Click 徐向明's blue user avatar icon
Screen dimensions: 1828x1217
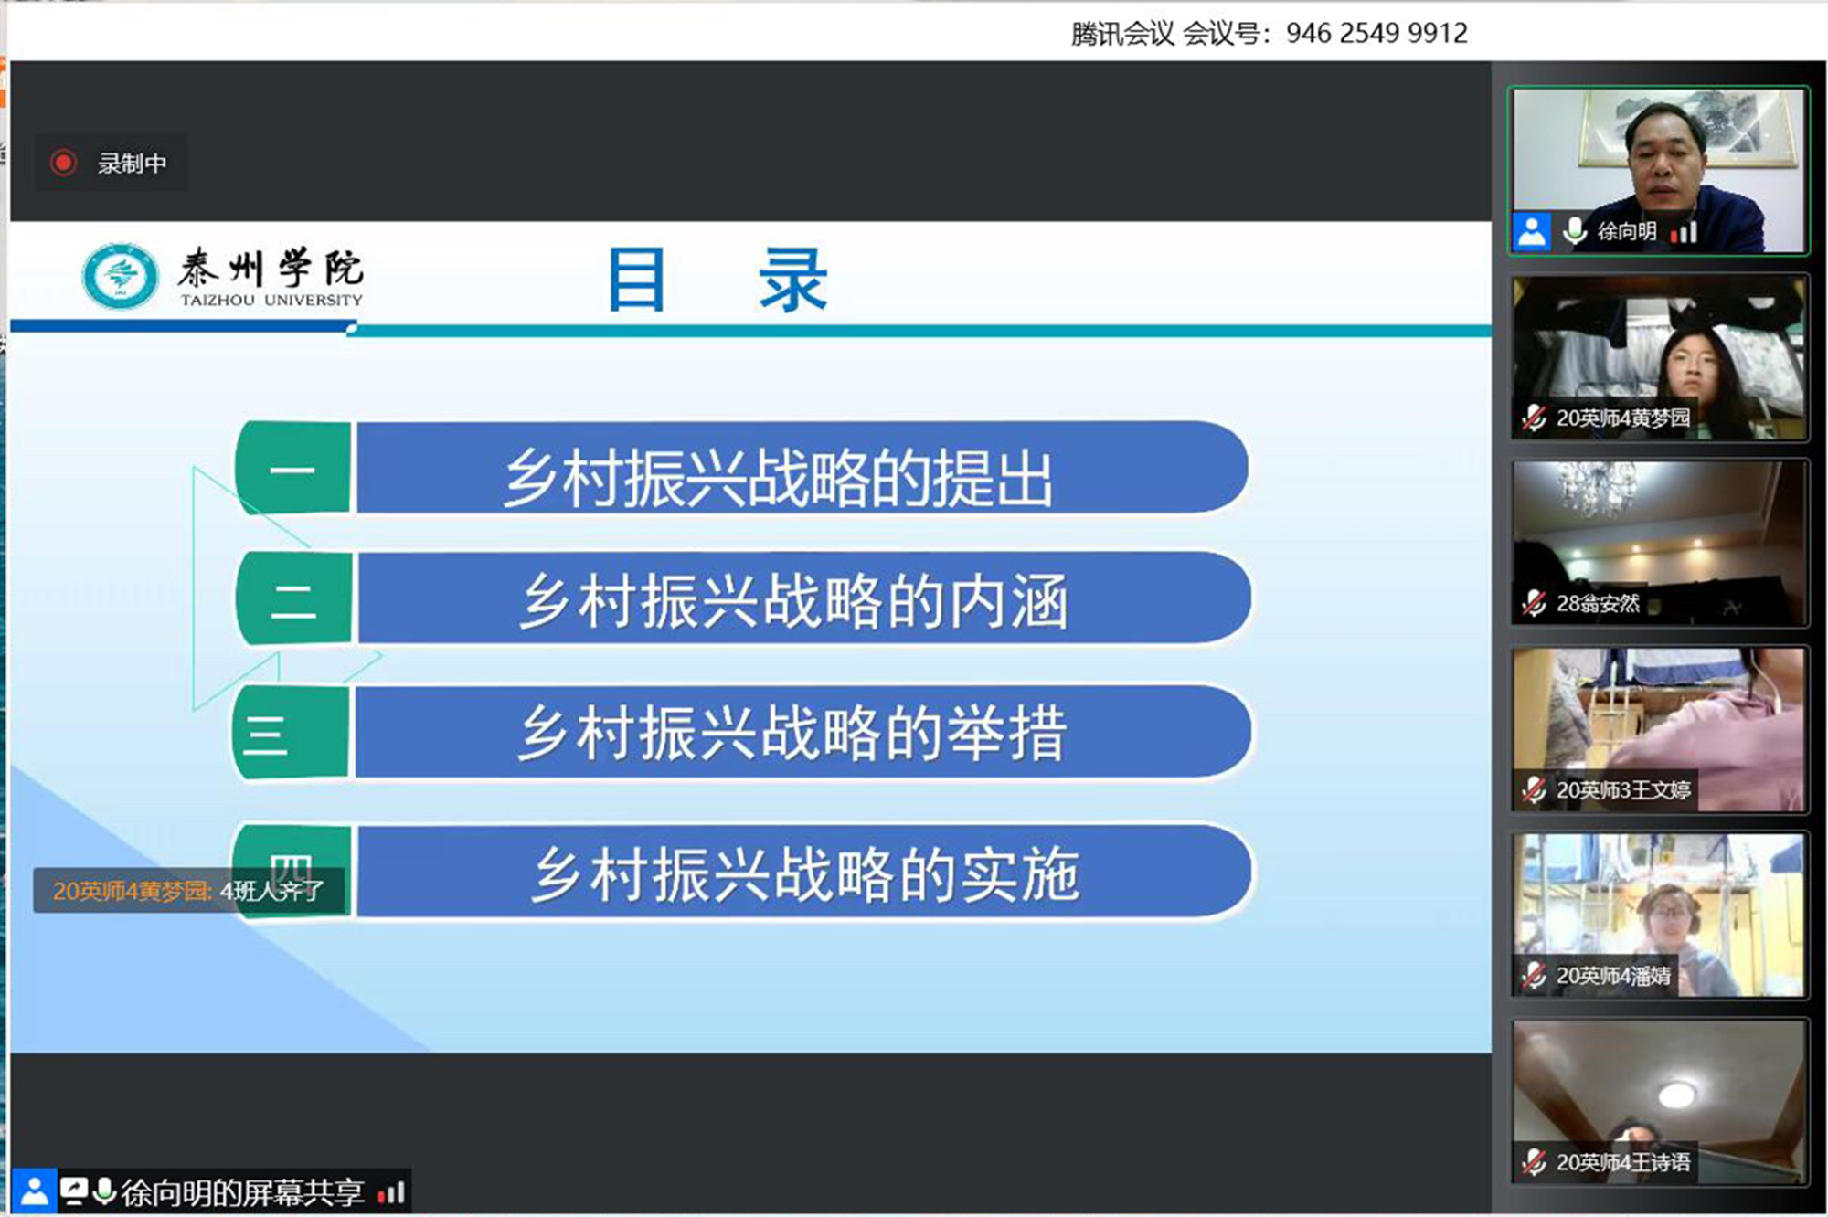tap(1532, 231)
